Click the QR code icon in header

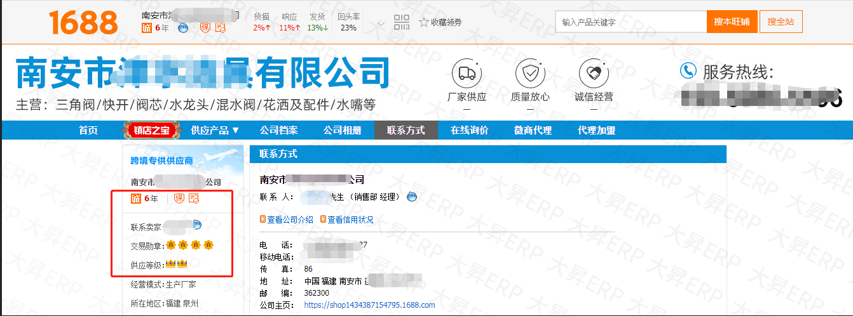point(402,23)
